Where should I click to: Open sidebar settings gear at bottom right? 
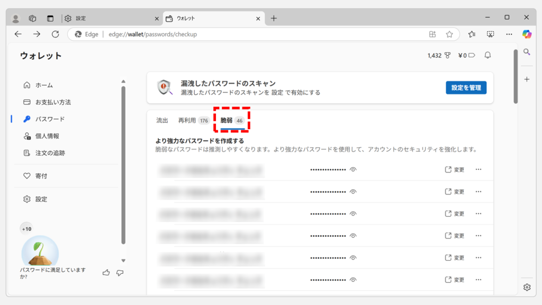[x=527, y=288]
